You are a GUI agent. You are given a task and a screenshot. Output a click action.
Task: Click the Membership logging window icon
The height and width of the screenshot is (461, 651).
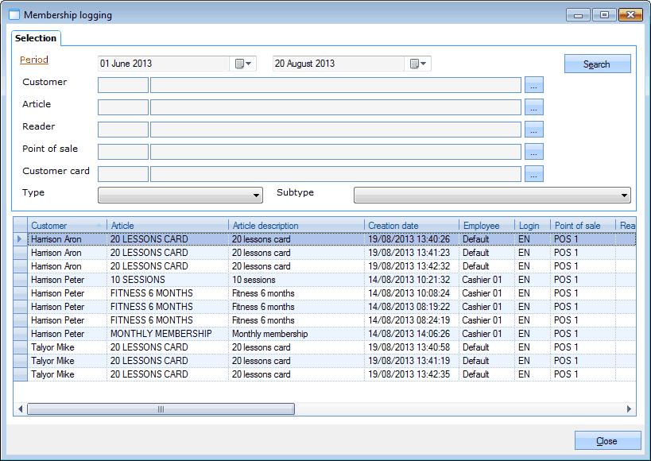[14, 15]
